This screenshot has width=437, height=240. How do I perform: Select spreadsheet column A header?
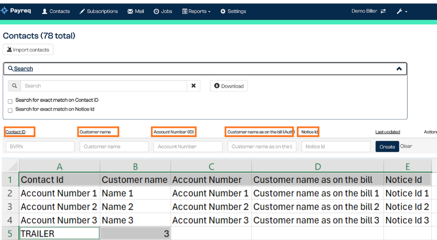point(59,167)
